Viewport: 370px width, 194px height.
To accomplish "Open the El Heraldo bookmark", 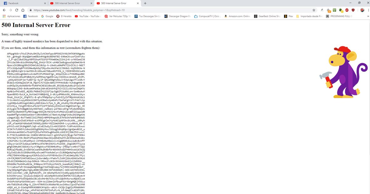I will pos(64,16).
